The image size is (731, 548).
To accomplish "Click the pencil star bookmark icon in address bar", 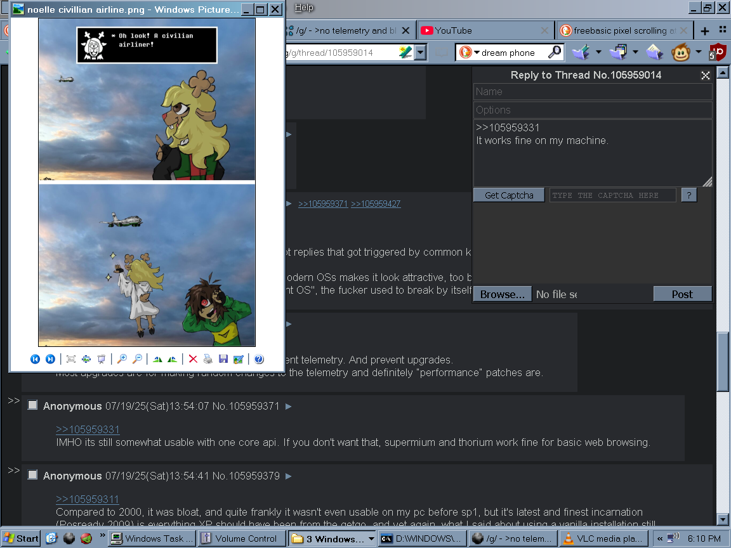I will pyautogui.click(x=405, y=52).
